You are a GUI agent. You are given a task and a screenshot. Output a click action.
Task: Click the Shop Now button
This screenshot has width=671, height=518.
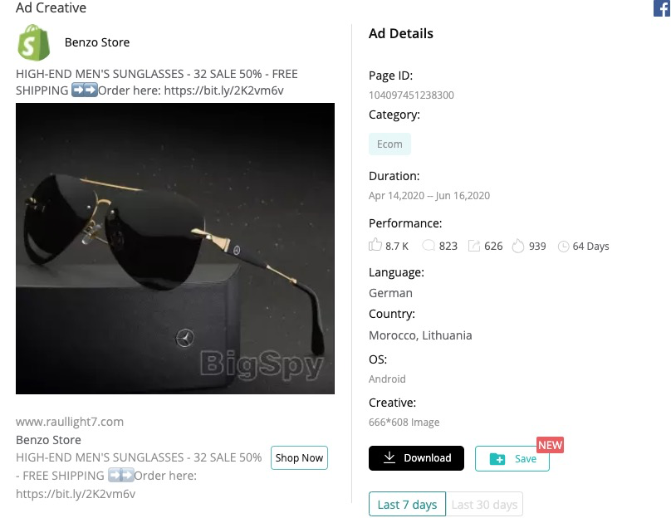click(299, 457)
